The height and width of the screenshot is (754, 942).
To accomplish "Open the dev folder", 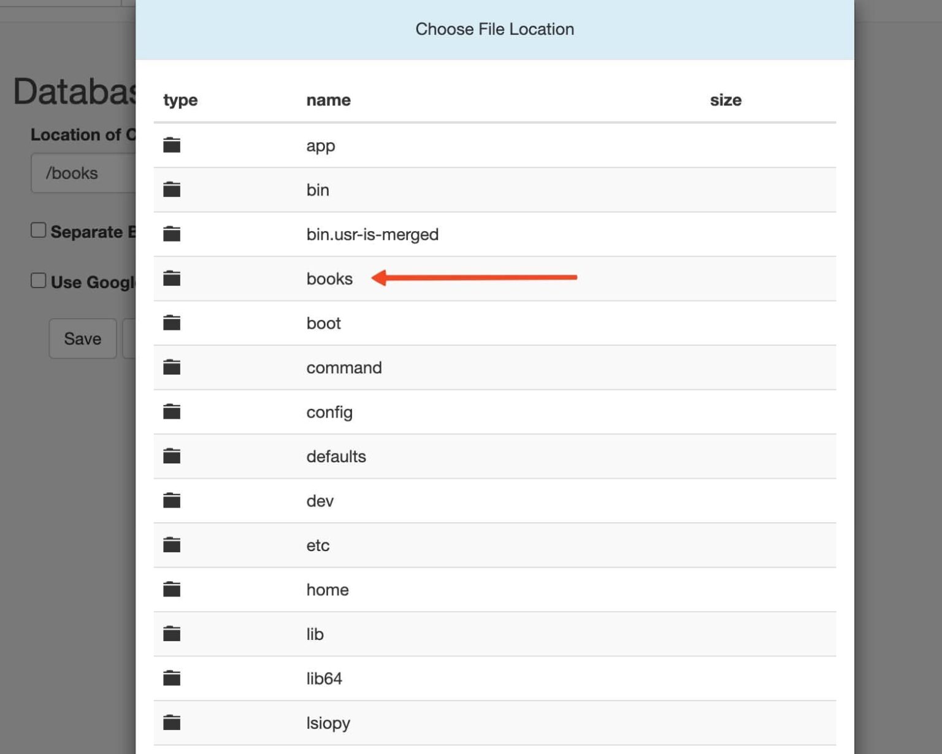I will coord(320,500).
